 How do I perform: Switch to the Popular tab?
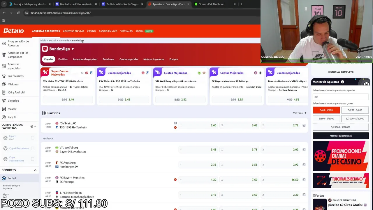click(x=49, y=59)
